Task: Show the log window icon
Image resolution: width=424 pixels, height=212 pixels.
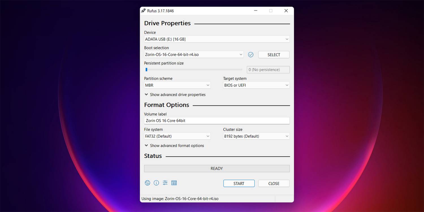Action: (174, 183)
